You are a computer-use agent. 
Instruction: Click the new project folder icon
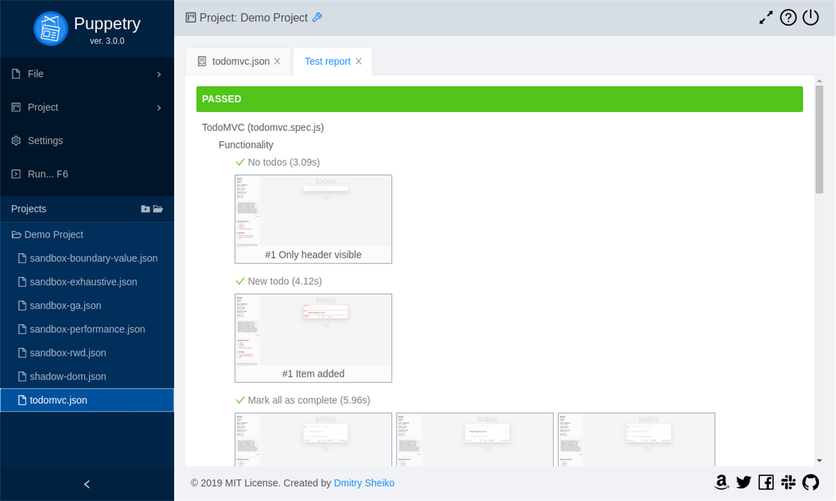pyautogui.click(x=145, y=209)
